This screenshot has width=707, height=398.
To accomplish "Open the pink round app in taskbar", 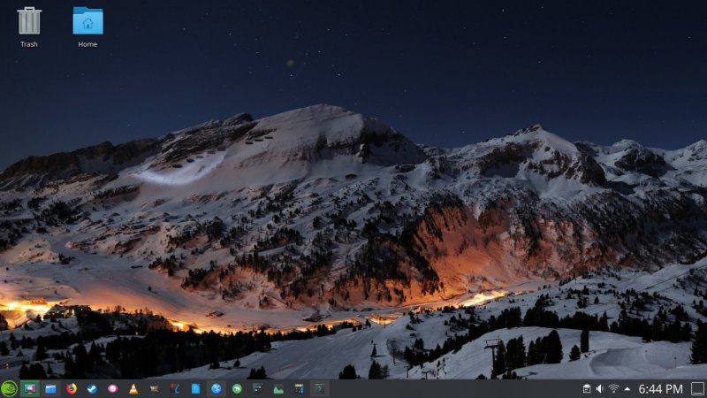I will [113, 388].
